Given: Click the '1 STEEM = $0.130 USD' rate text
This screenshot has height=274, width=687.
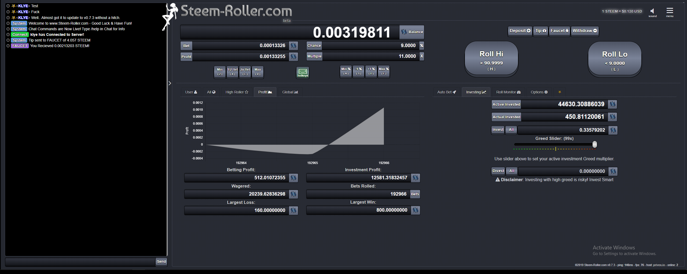Looking at the screenshot, I should [x=622, y=11].
